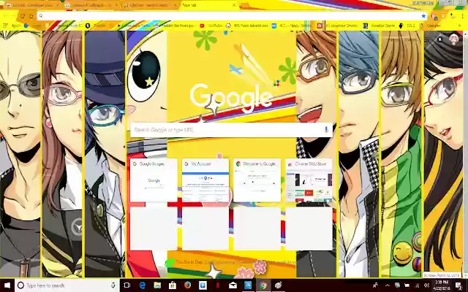This screenshot has height=292, width=468.
Task: Open the Windows Start menu
Action: tap(7, 285)
